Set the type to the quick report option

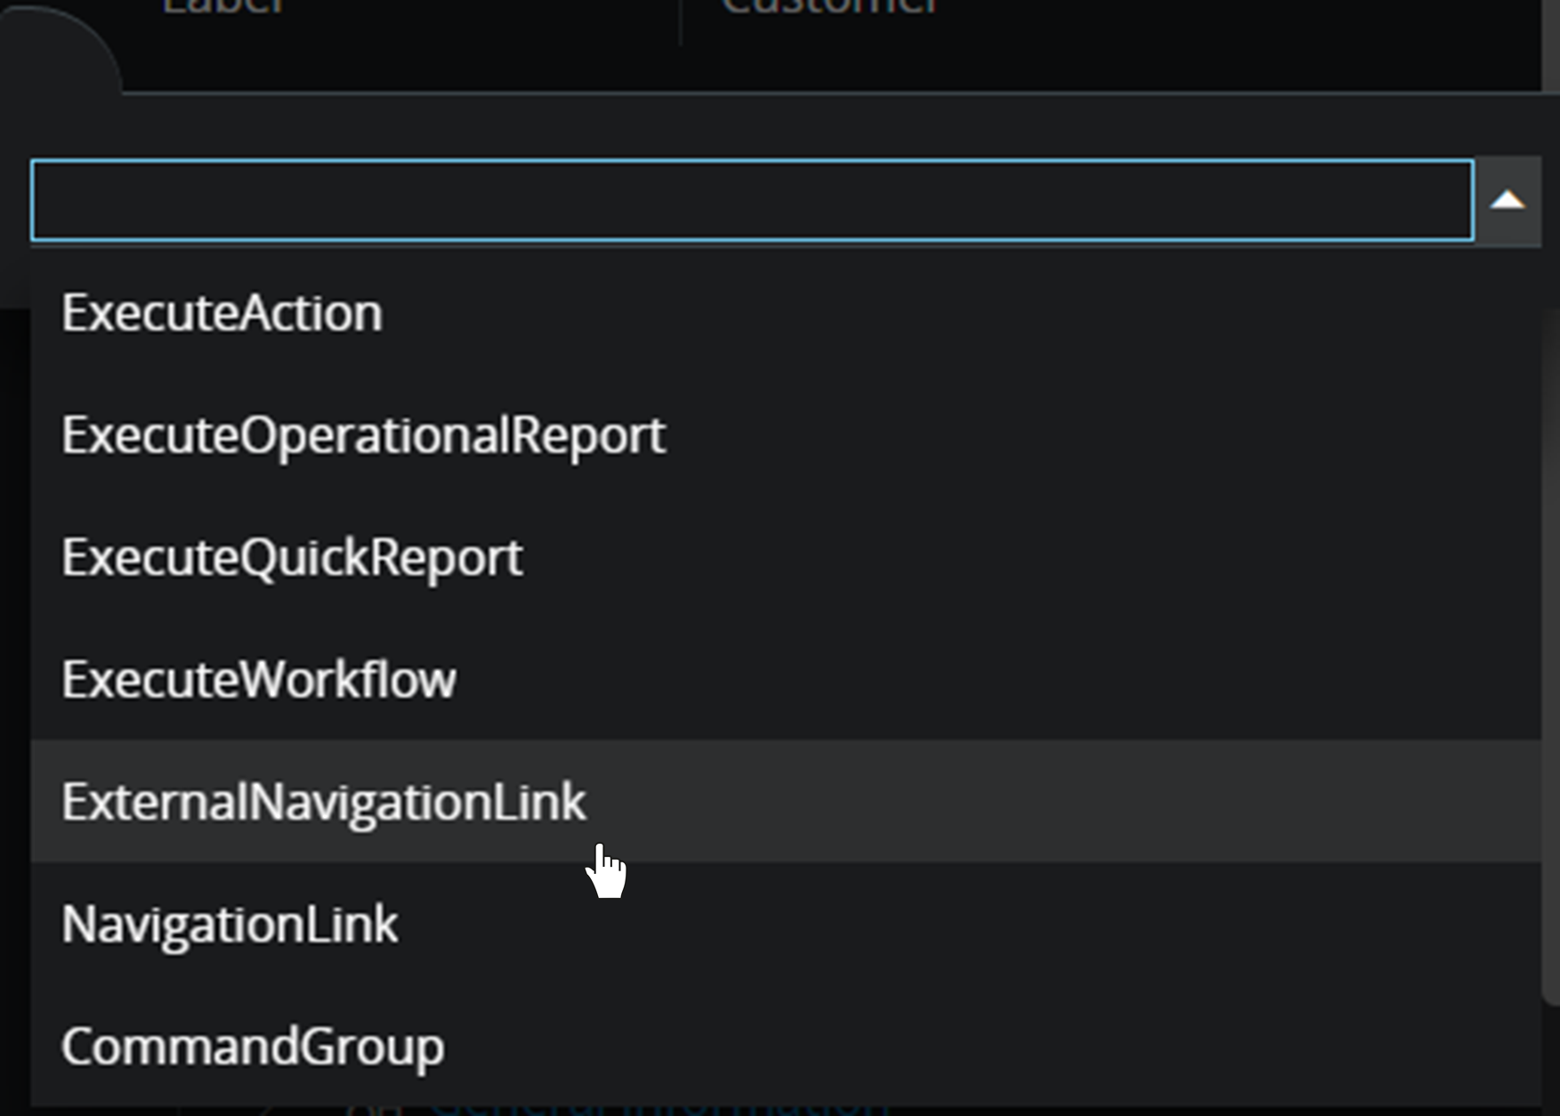tap(292, 558)
